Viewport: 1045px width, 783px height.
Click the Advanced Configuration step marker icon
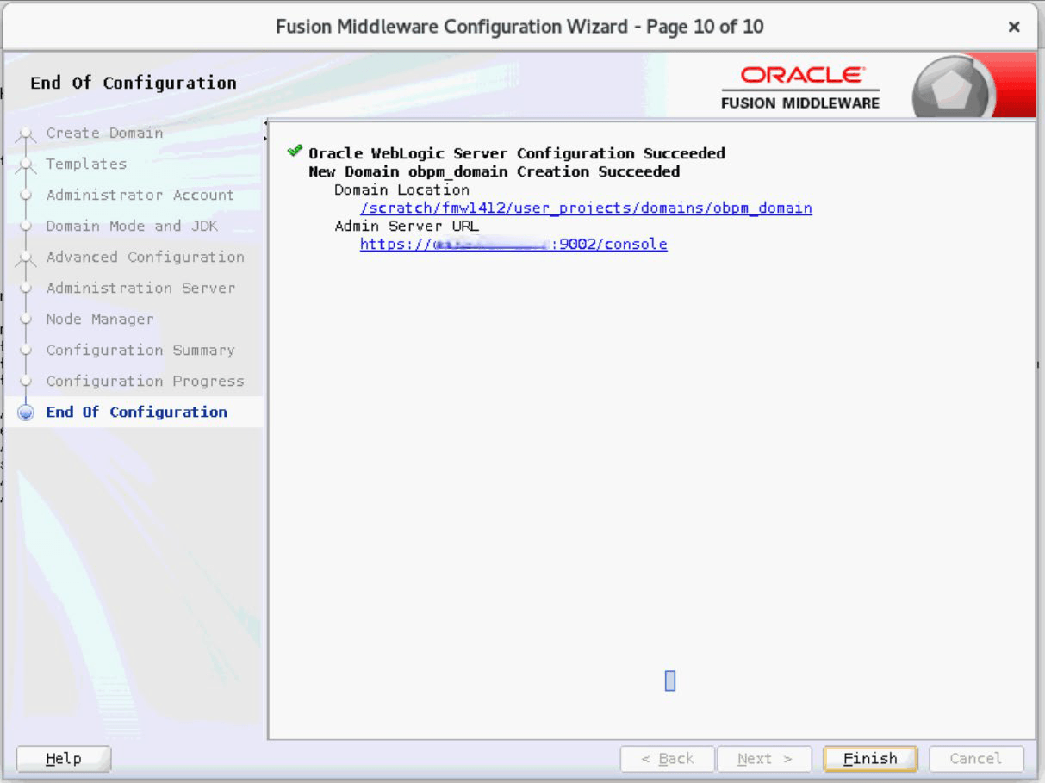point(26,258)
